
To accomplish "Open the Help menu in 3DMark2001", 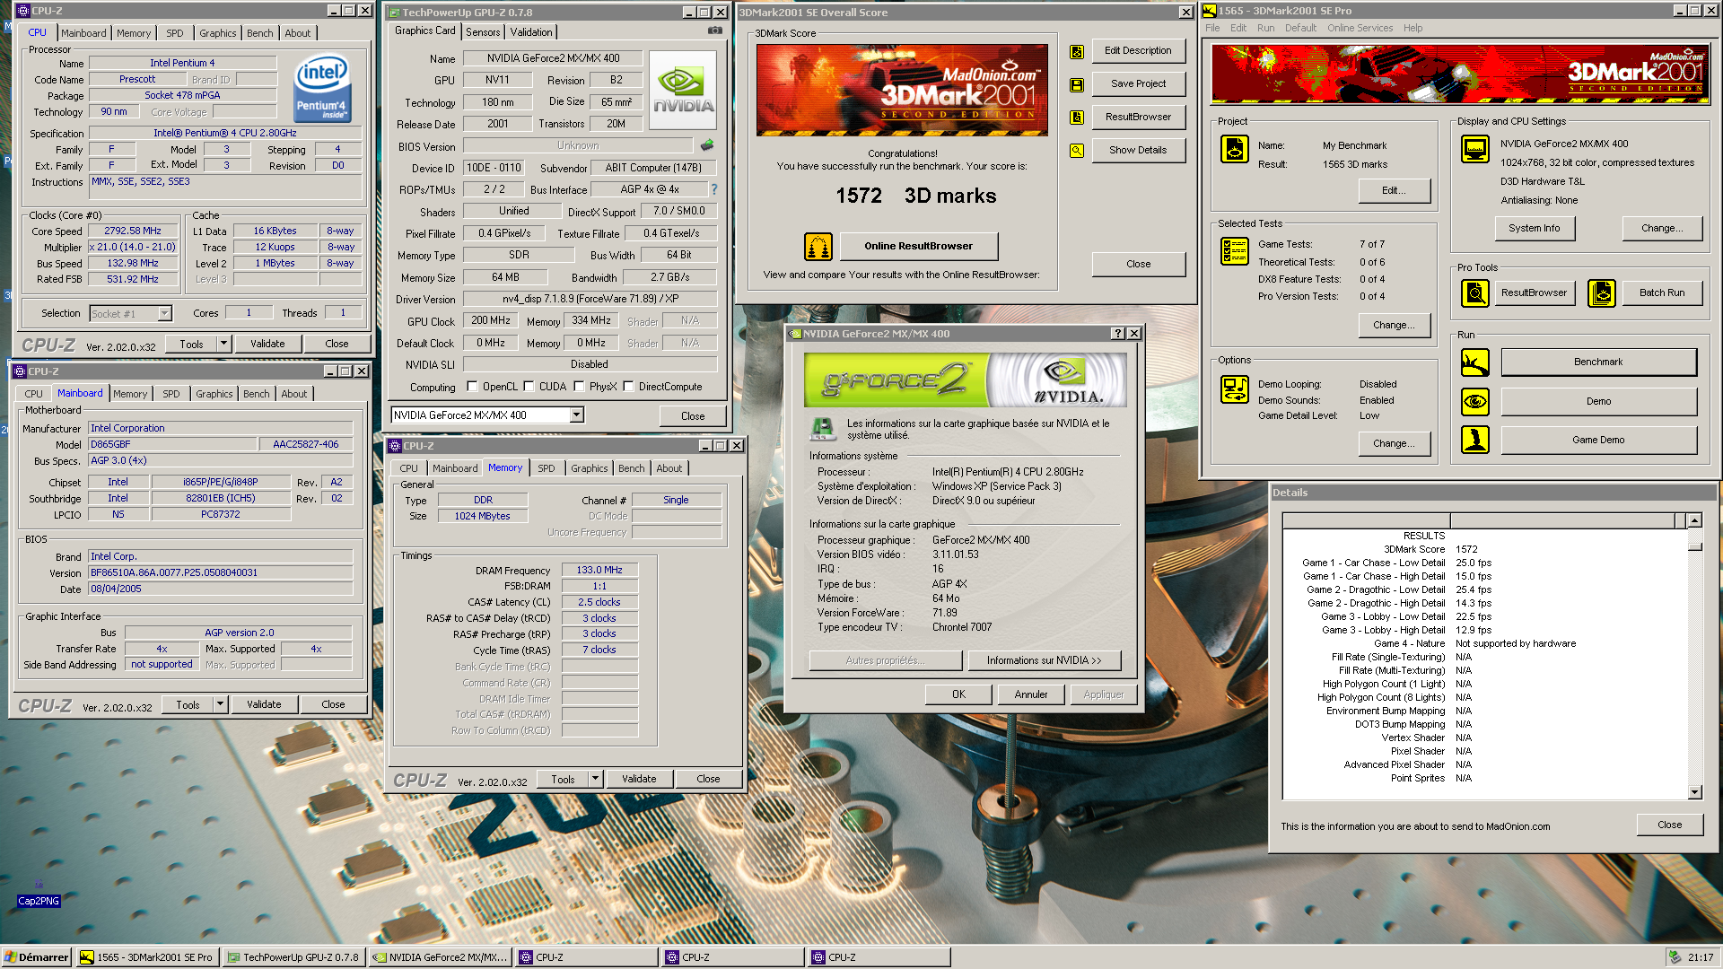I will click(1413, 28).
